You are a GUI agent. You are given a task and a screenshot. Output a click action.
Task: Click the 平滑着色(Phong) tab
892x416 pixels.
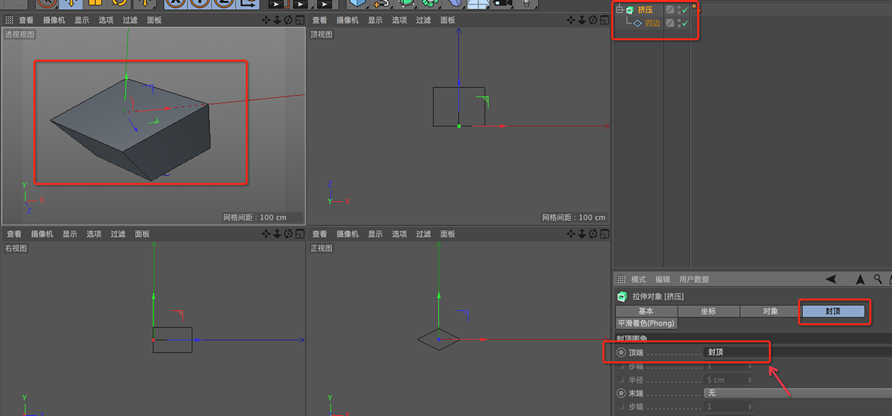click(x=646, y=323)
